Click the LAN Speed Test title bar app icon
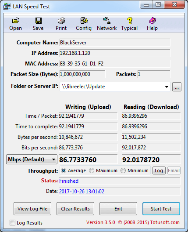This screenshot has width=188, height=232. click(7, 7)
